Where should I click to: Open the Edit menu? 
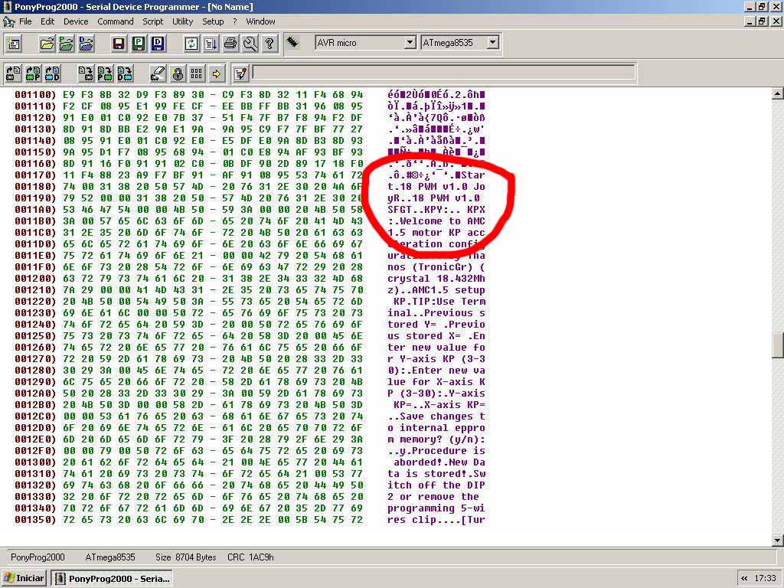(47, 21)
